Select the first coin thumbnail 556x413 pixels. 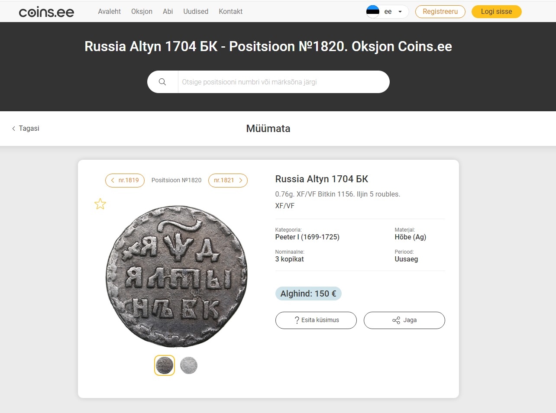click(165, 365)
